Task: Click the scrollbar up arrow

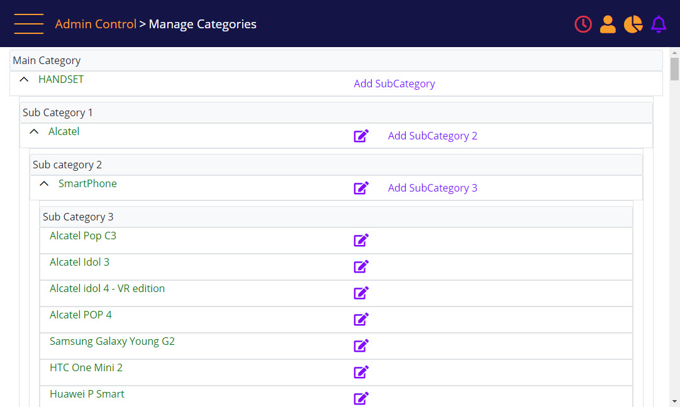Action: [x=674, y=52]
